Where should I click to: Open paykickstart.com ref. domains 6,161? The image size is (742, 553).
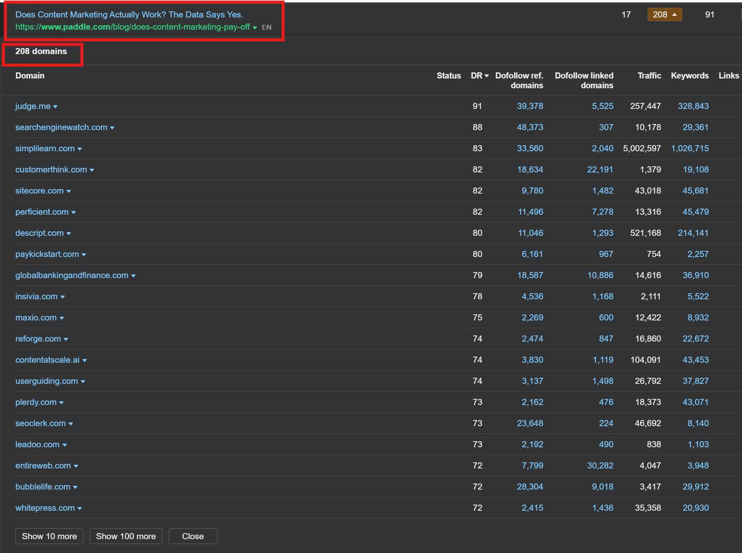[x=533, y=254]
